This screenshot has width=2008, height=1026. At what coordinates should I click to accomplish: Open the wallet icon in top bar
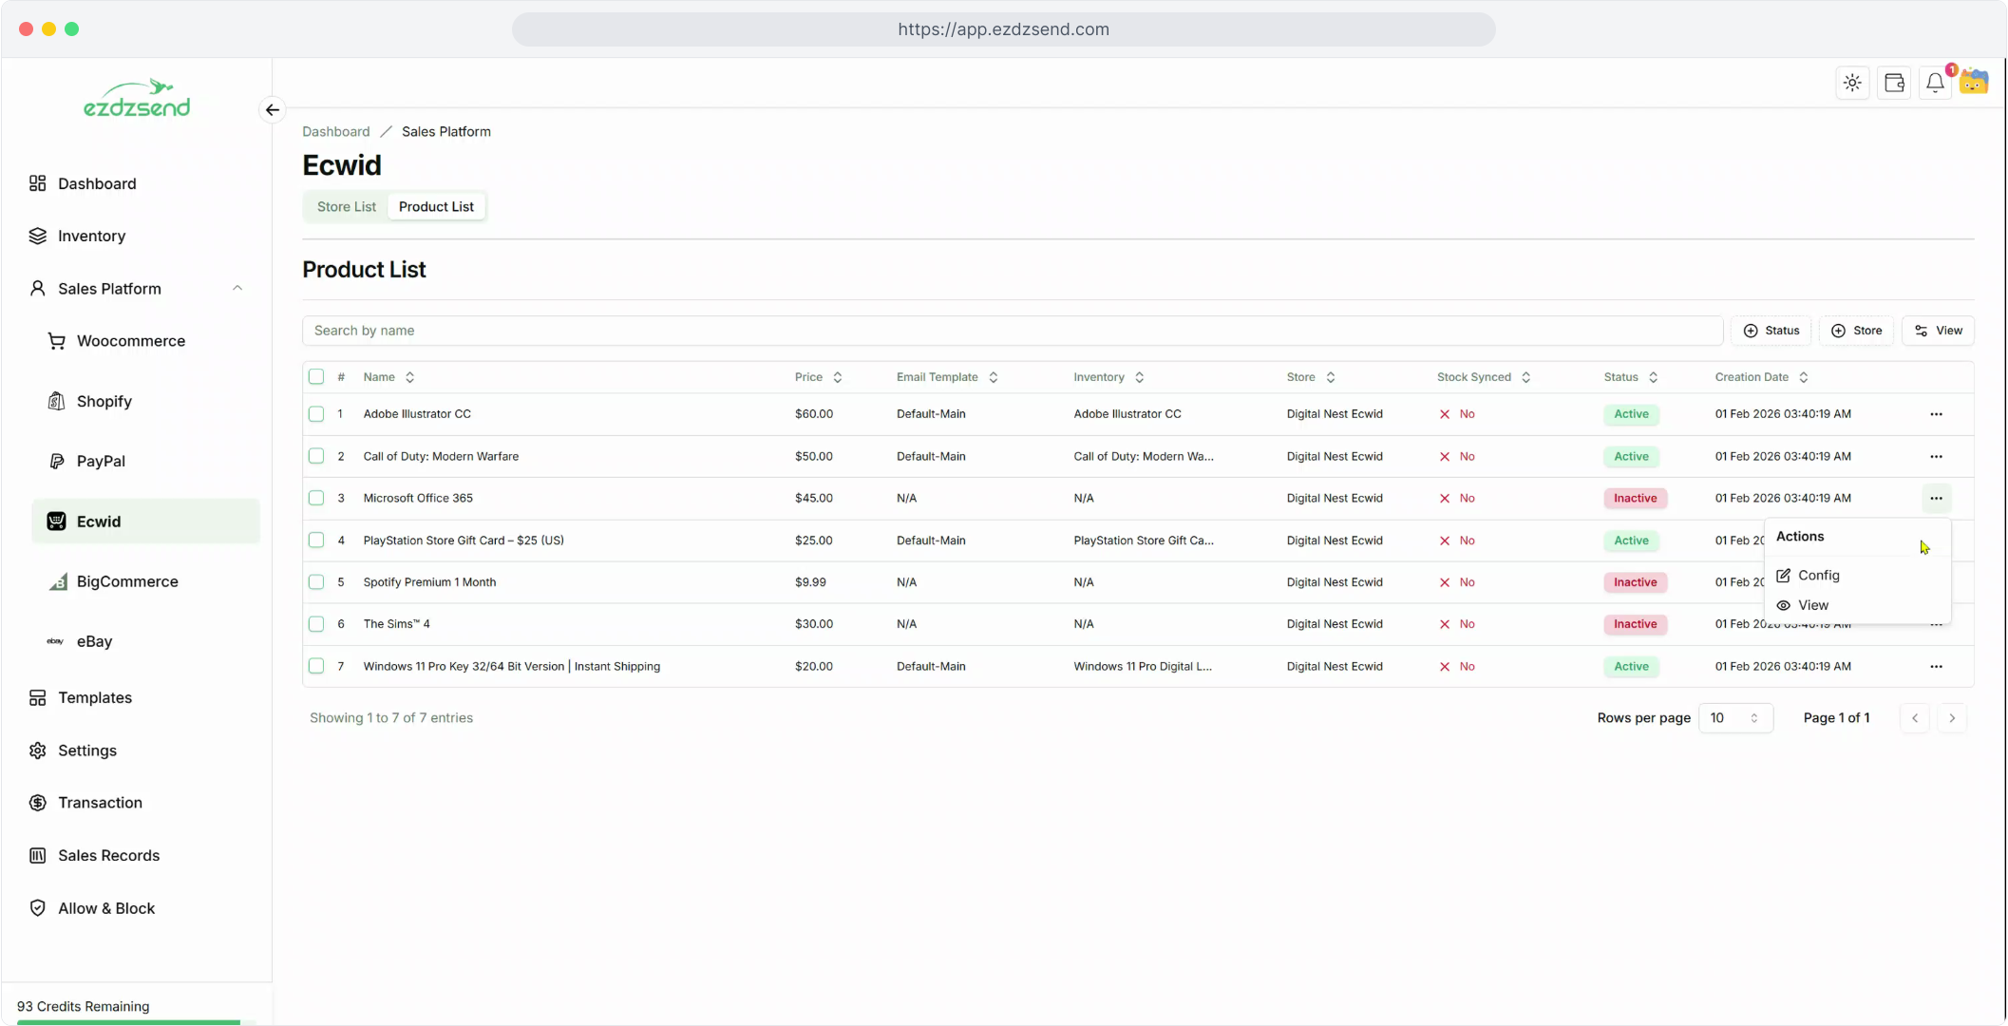[x=1894, y=84]
